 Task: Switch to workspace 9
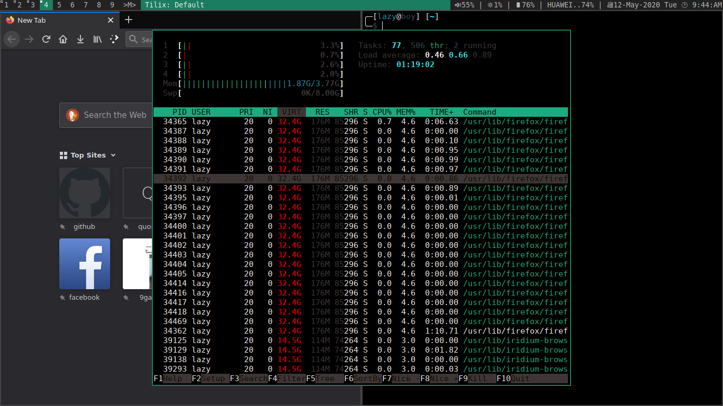point(112,5)
